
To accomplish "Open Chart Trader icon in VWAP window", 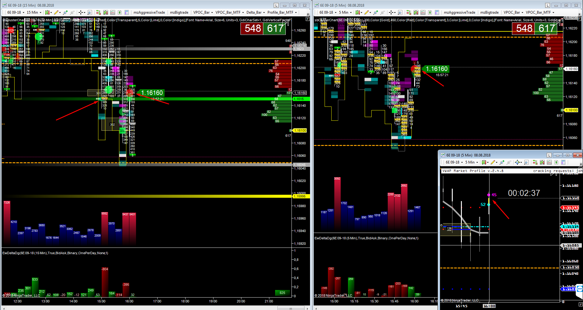I will point(535,162).
